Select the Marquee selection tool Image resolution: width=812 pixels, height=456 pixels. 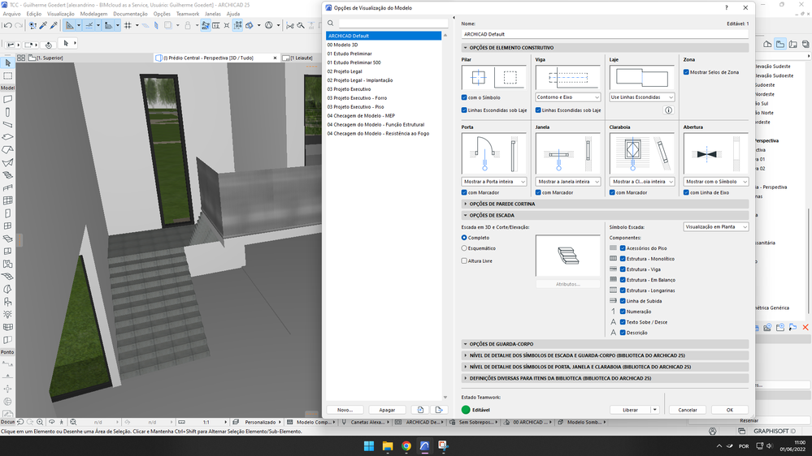pyautogui.click(x=7, y=75)
